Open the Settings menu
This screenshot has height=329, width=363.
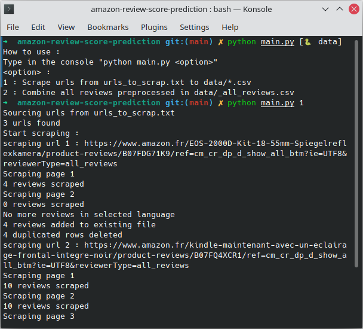195,28
